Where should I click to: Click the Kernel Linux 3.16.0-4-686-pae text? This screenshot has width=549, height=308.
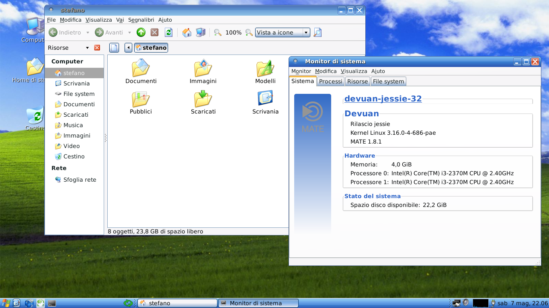[x=393, y=133]
